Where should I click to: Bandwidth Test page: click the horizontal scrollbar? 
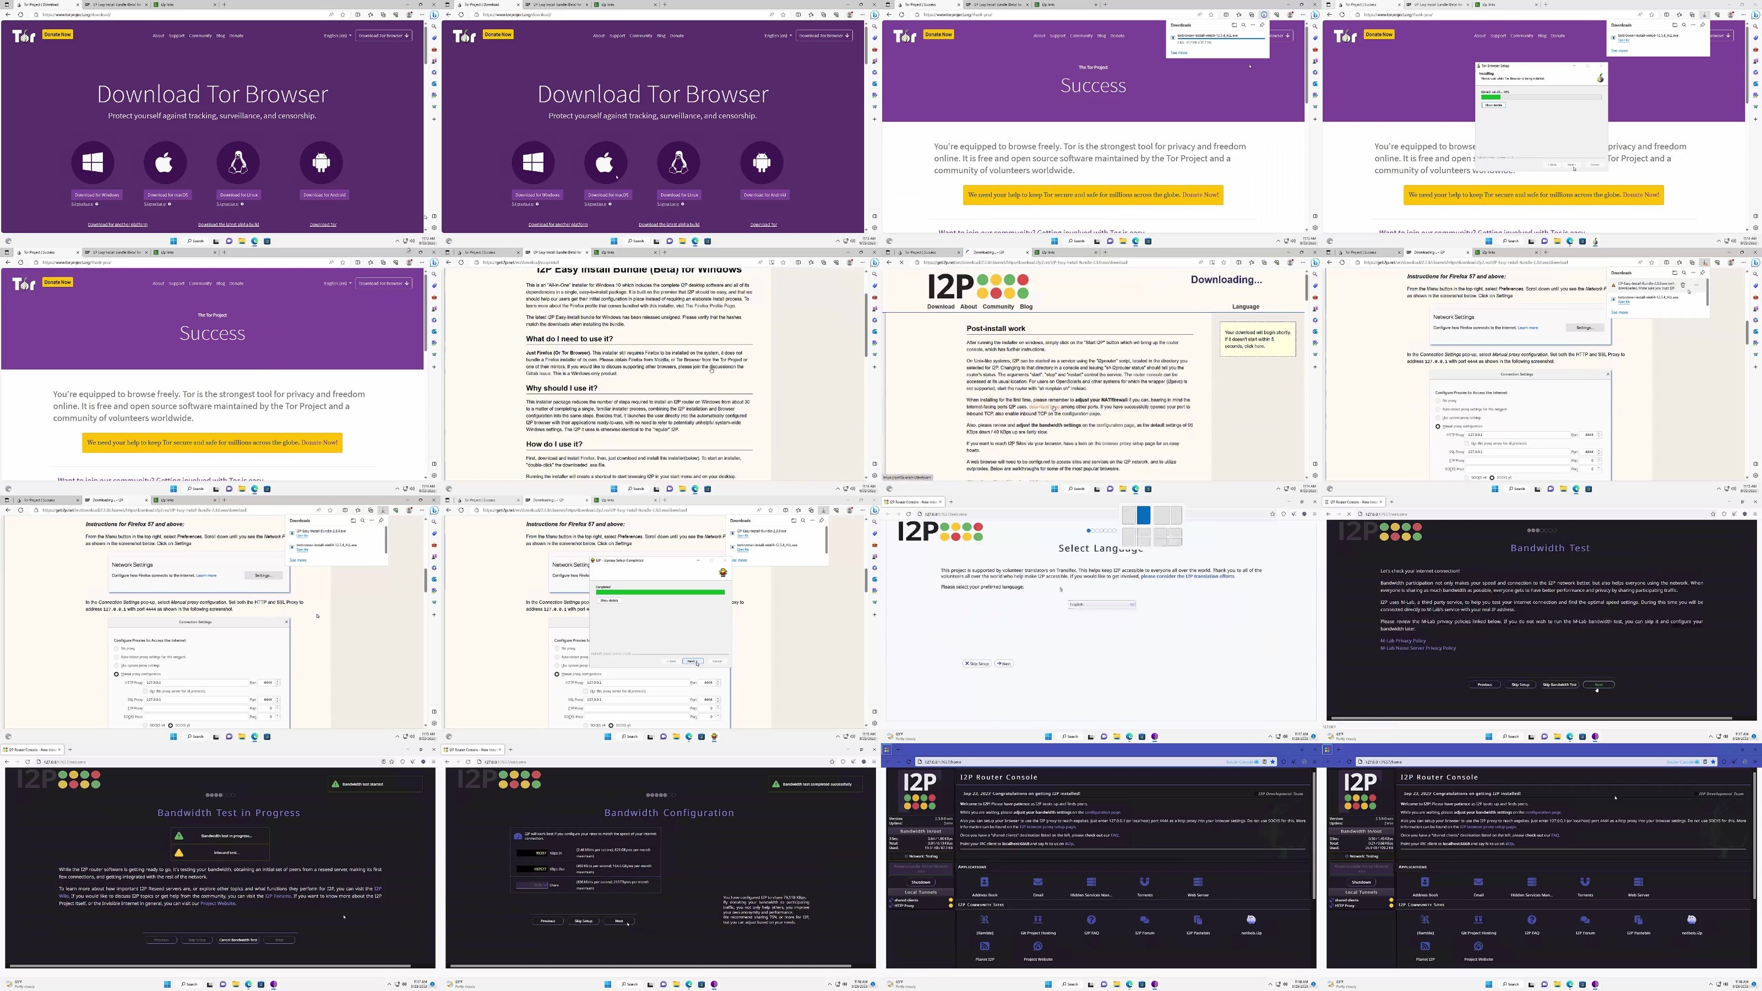pyautogui.click(x=1531, y=718)
